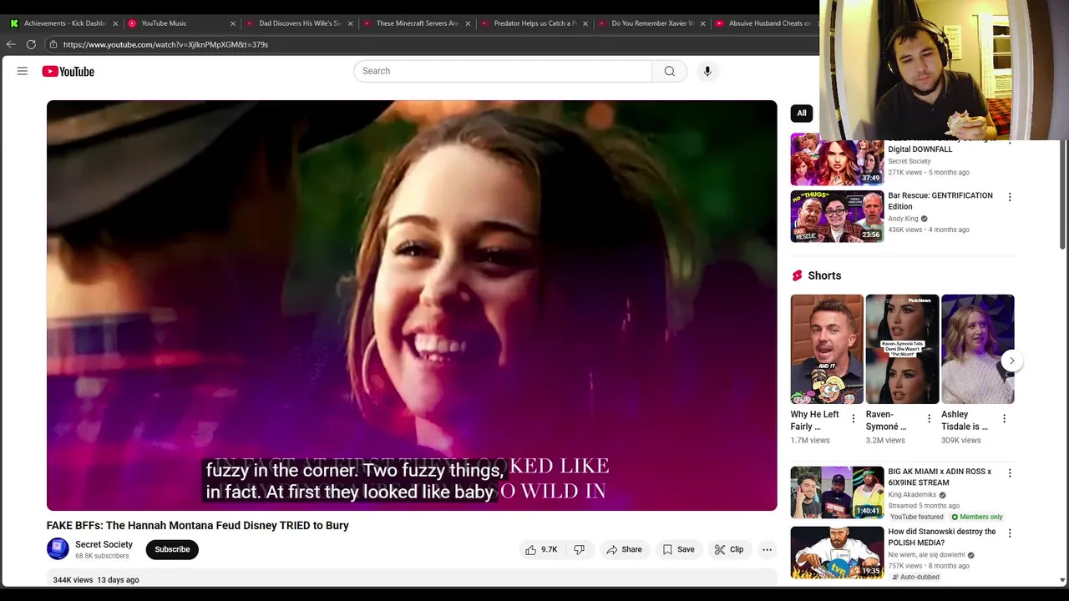The image size is (1069, 601).
Task: Share the video
Action: click(x=624, y=549)
